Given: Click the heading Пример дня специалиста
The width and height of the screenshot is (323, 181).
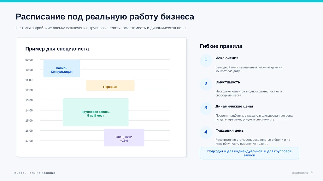Looking at the screenshot, I should (57, 49).
